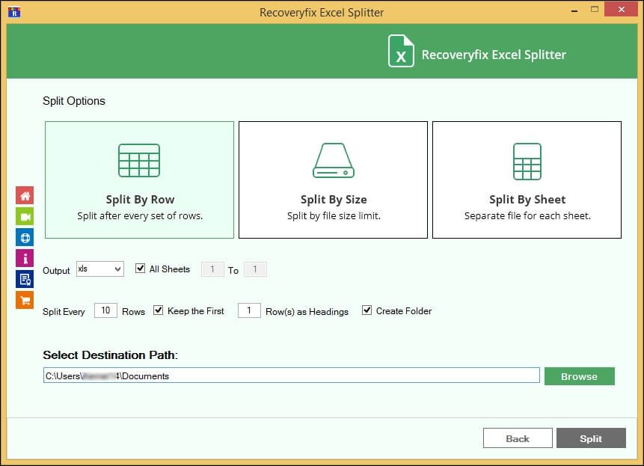The height and width of the screenshot is (466, 644).
Task: Click the Split button
Action: tap(591, 438)
